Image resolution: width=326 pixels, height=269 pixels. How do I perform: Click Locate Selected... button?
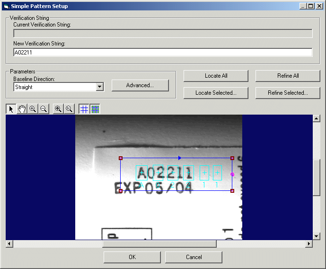click(x=216, y=93)
